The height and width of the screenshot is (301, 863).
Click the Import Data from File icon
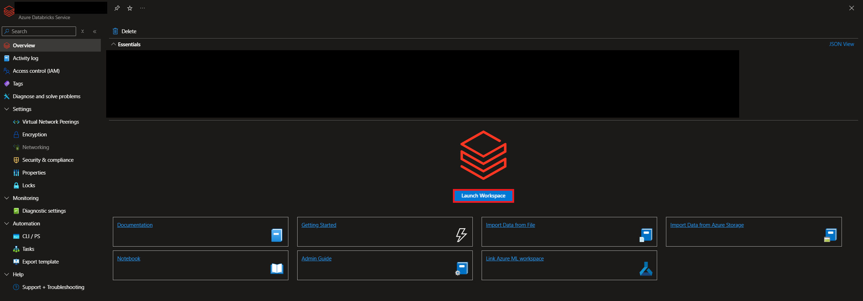point(646,235)
